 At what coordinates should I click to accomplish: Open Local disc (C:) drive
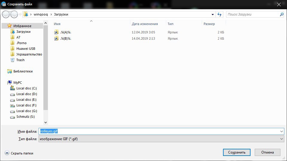point(27,88)
